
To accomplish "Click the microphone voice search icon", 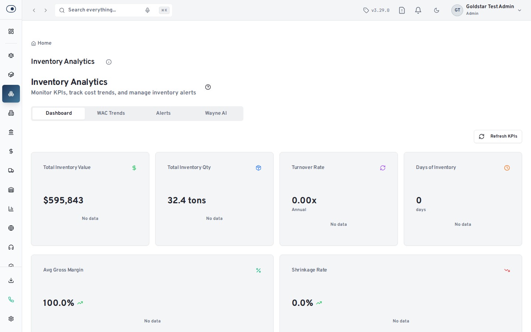I will pos(147,10).
